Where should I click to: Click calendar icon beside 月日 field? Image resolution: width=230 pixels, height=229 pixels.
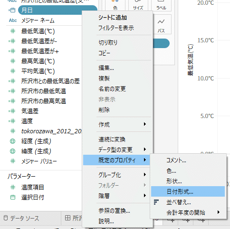point(12,10)
